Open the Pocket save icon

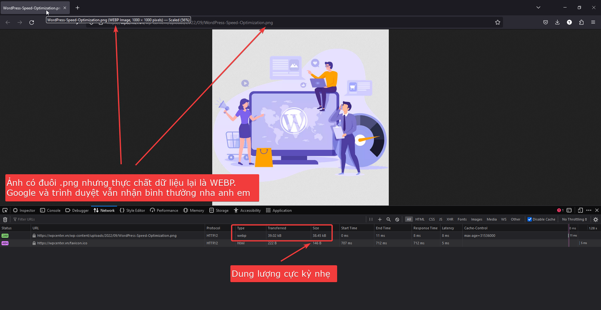click(x=546, y=23)
